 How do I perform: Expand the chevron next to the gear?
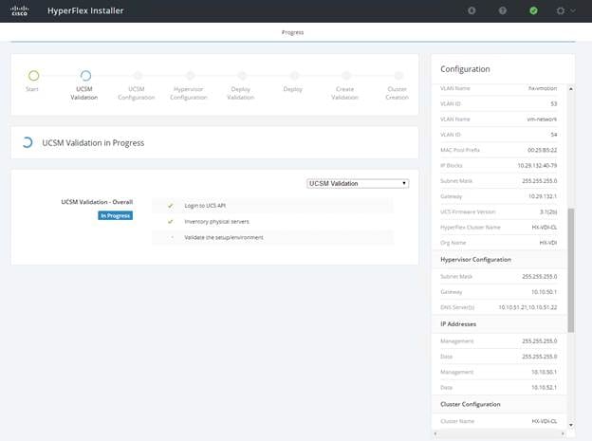pos(573,10)
